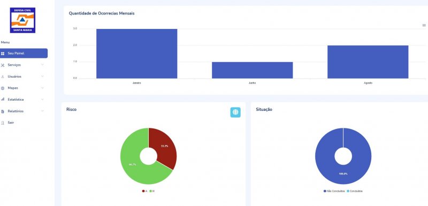This screenshot has width=428, height=206.
Task: Click the Janeiro axis label
Action: 137,83
